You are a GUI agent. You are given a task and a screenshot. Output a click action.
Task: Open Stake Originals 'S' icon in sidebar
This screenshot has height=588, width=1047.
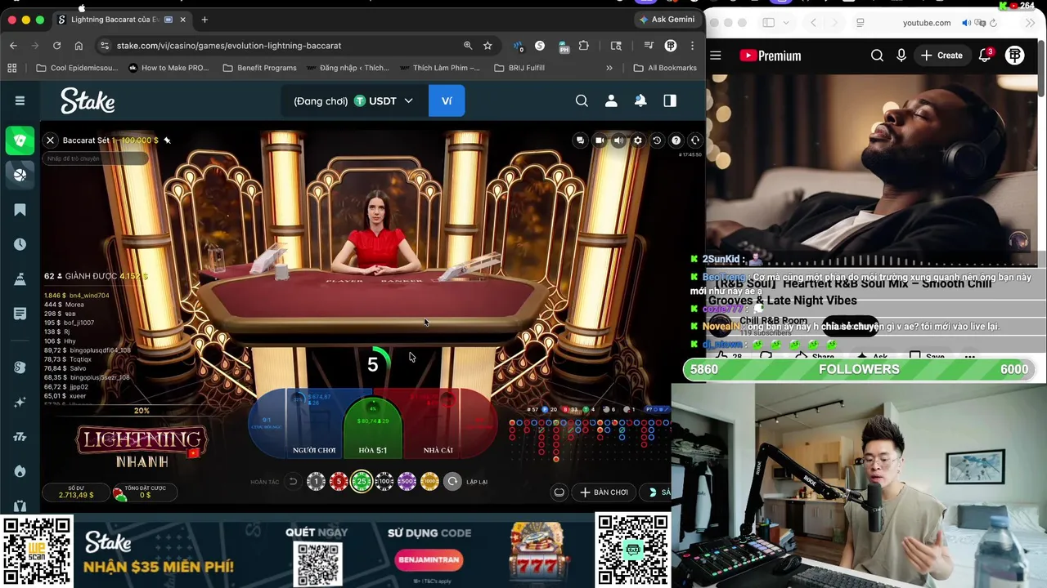coord(20,367)
